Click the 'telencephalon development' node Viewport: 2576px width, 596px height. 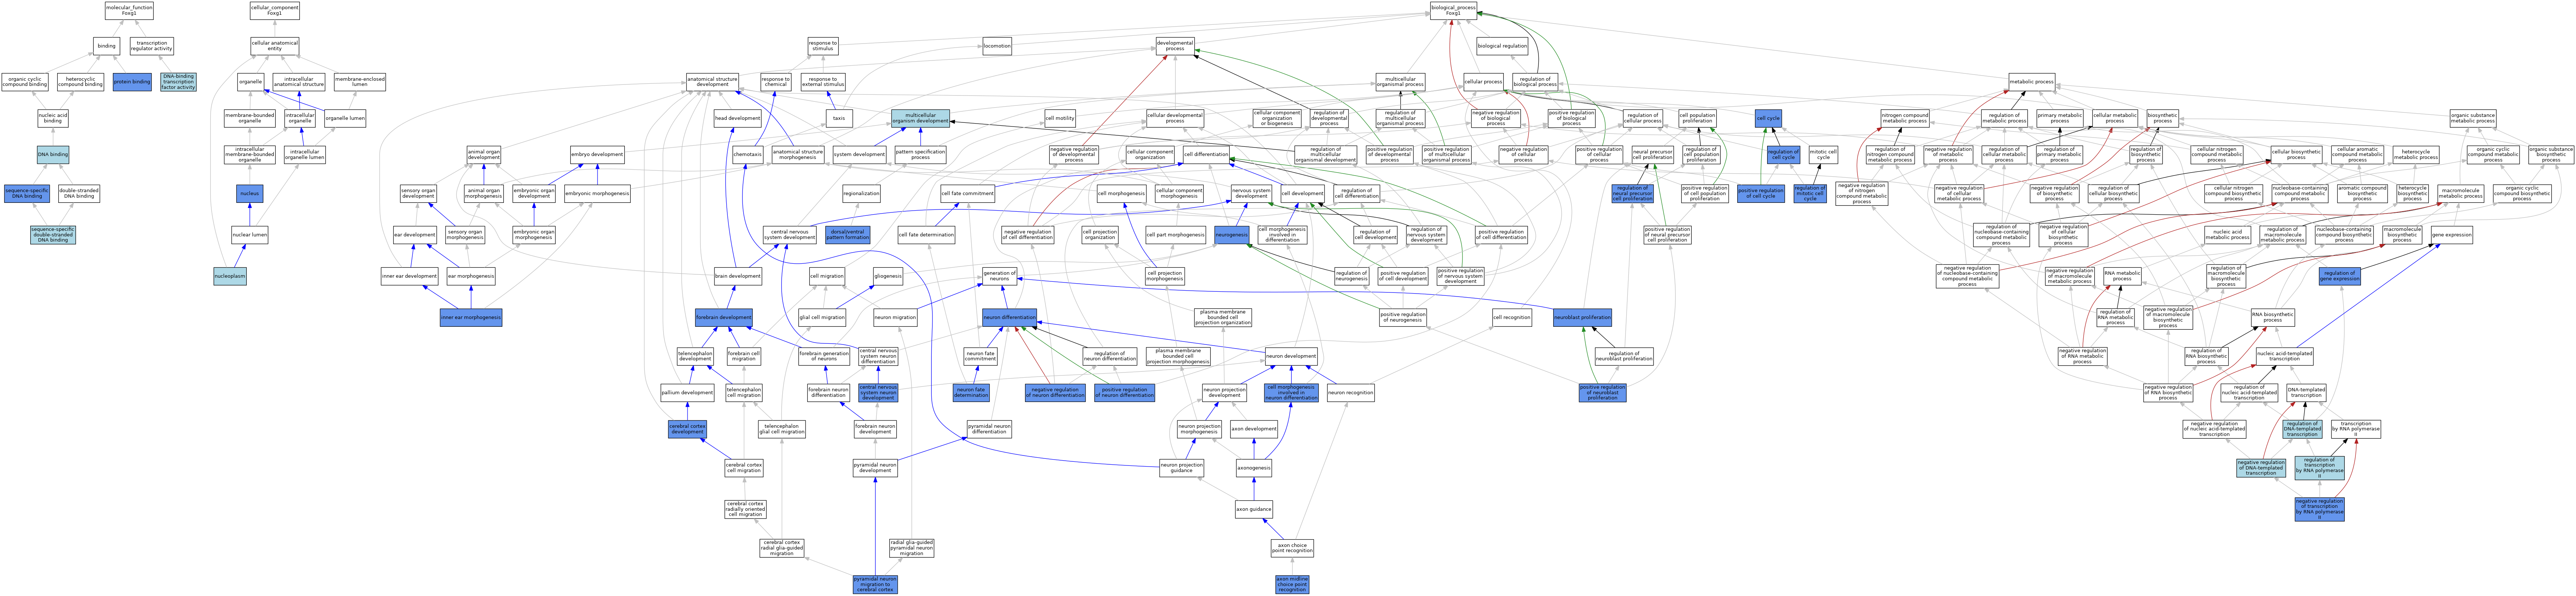[695, 355]
